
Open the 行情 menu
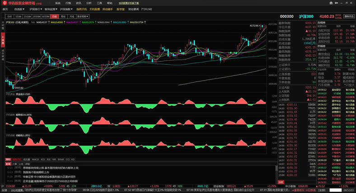click(x=68, y=3)
